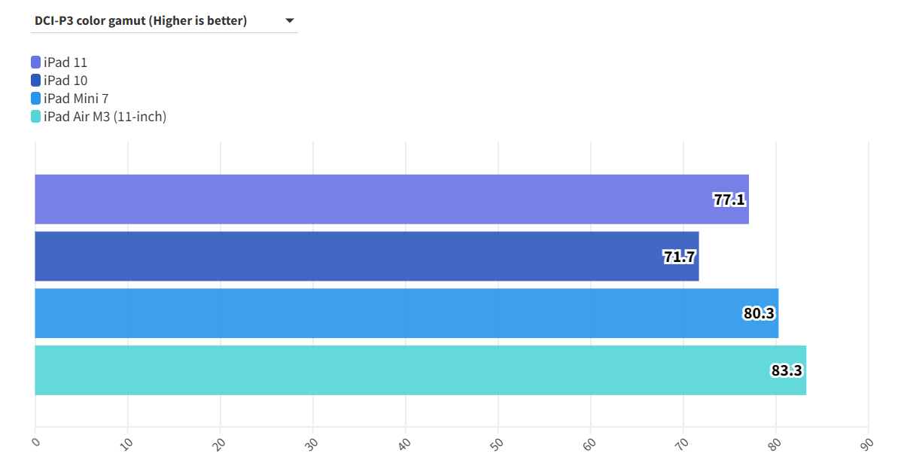The height and width of the screenshot is (469, 907).
Task: Hide the iPad 10 series via its label
Action: 65,81
